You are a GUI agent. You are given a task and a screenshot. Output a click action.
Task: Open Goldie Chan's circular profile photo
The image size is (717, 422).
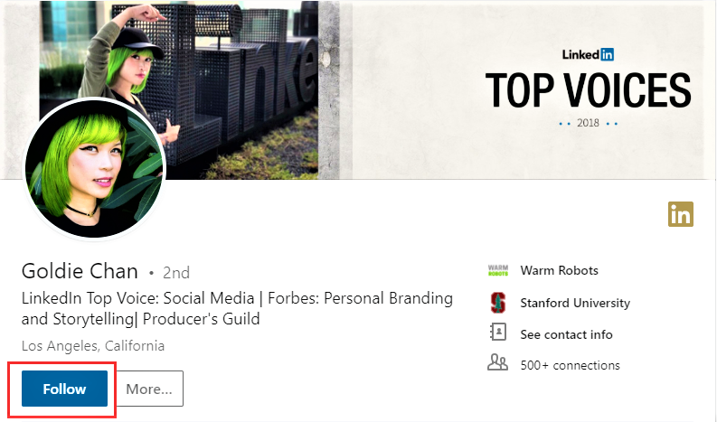95,169
